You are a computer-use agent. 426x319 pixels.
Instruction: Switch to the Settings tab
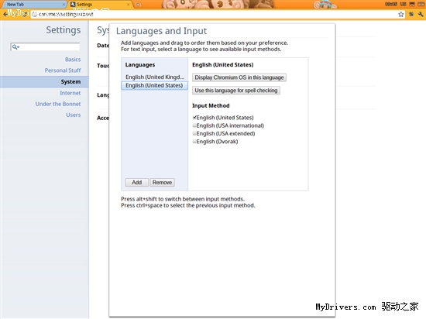(x=100, y=5)
